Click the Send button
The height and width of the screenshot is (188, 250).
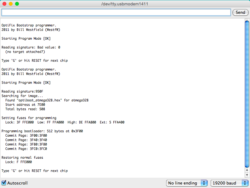click(240, 12)
